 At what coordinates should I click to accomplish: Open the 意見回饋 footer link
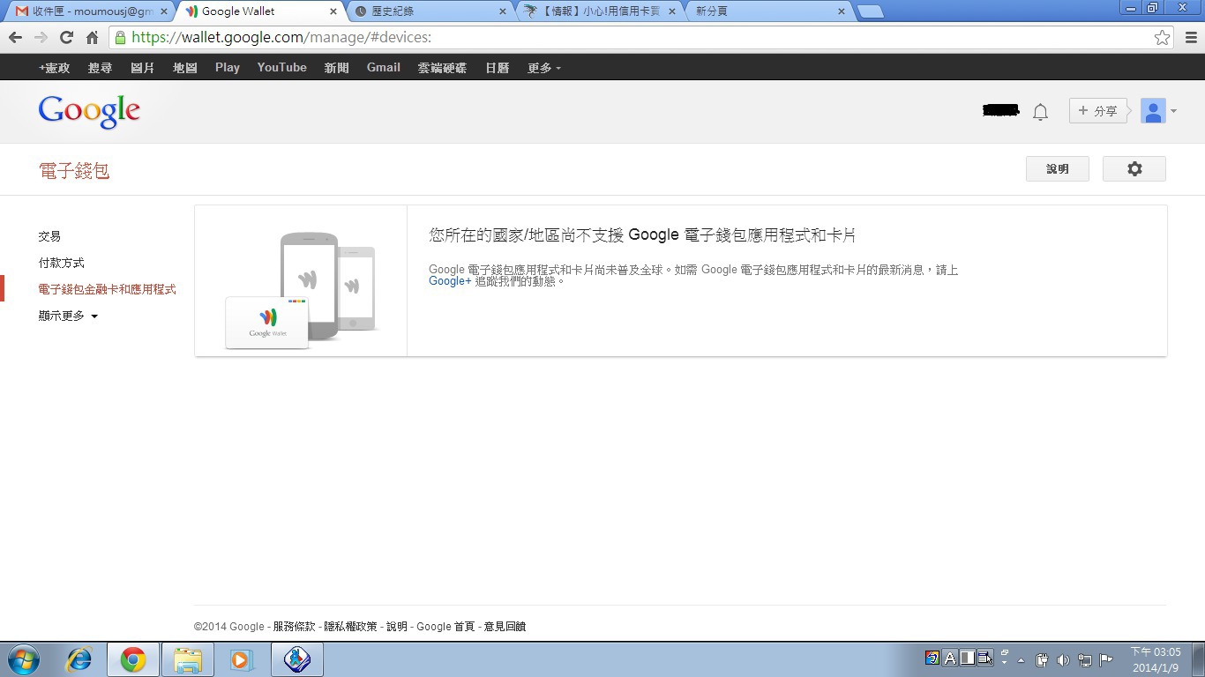tap(505, 627)
